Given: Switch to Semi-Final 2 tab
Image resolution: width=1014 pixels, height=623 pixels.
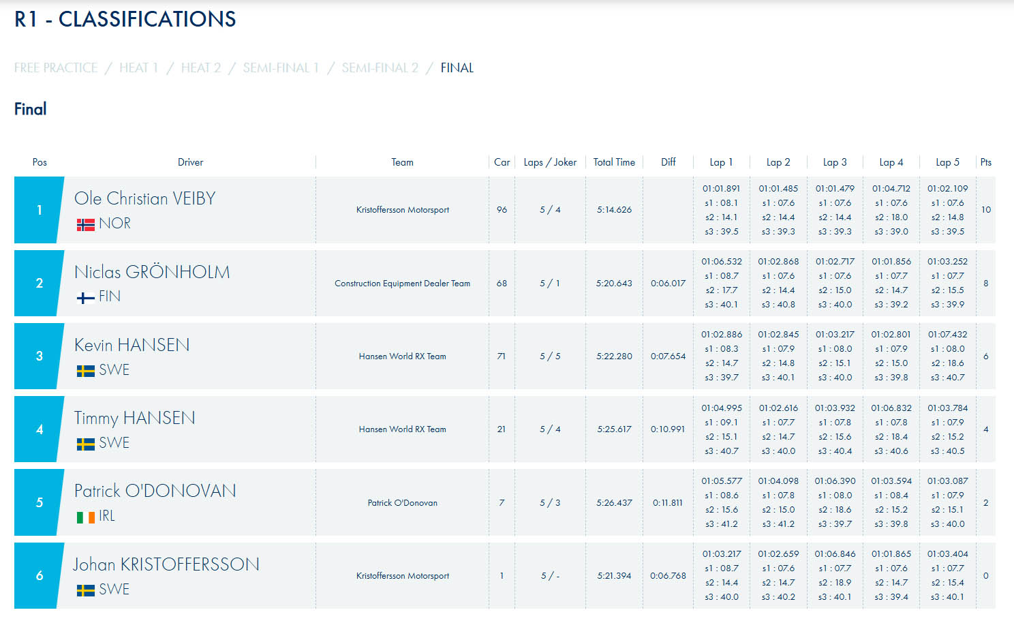Looking at the screenshot, I should pos(380,68).
